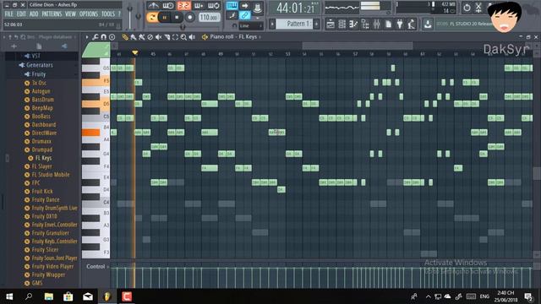Open the Line snap dropdown

pos(251,26)
